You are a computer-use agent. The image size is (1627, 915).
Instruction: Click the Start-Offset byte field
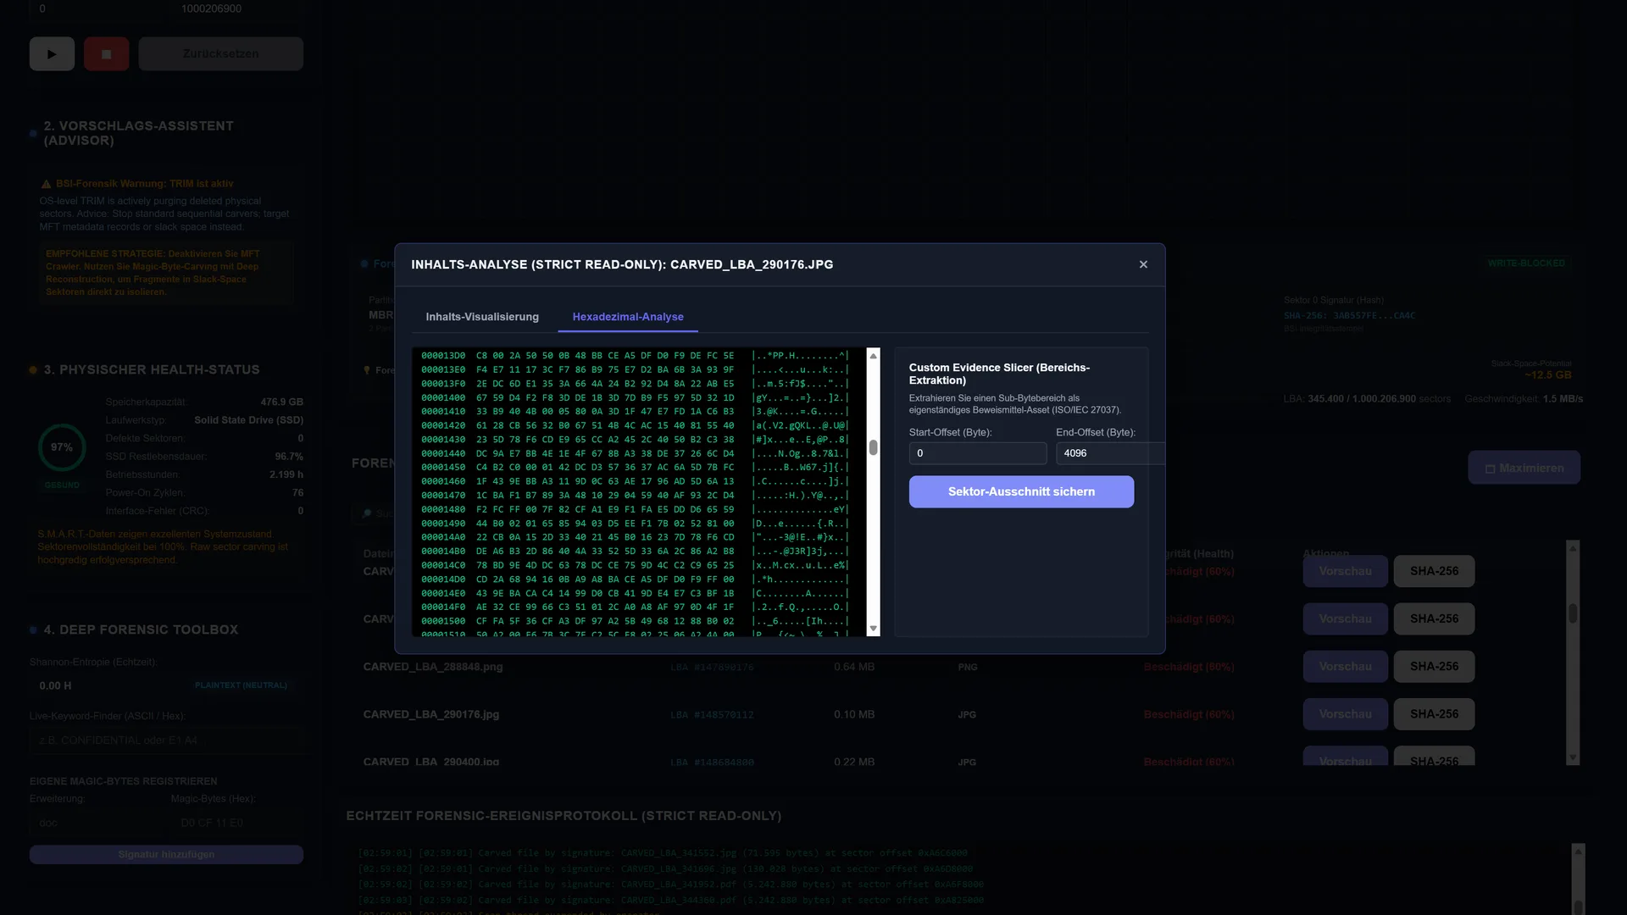[x=978, y=453]
